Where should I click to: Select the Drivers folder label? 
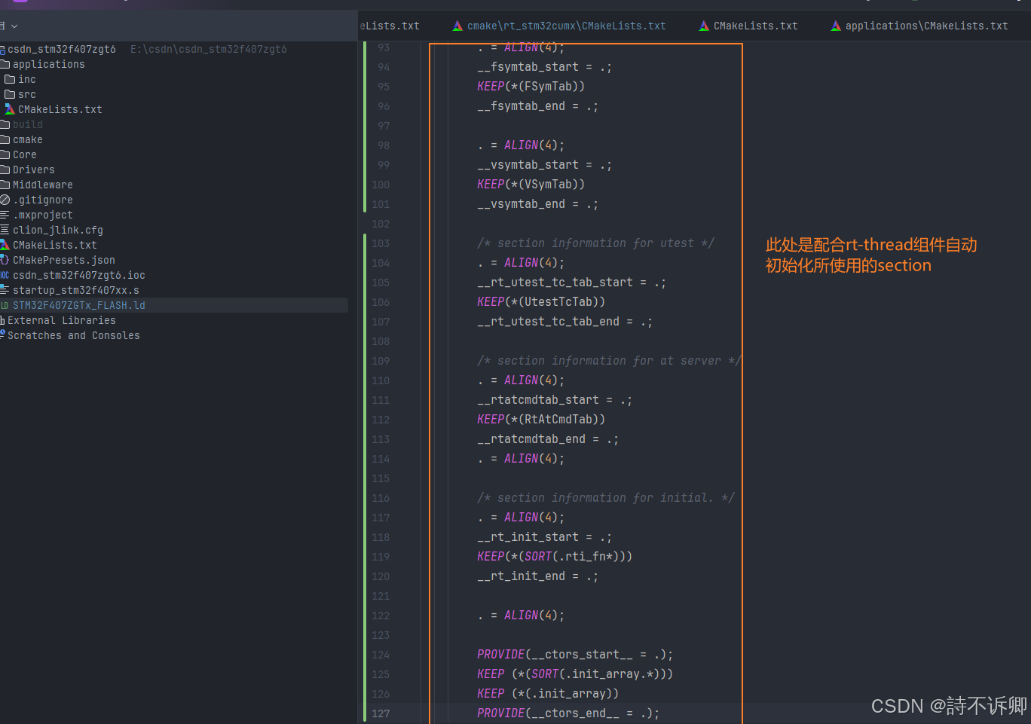pyautogui.click(x=34, y=170)
